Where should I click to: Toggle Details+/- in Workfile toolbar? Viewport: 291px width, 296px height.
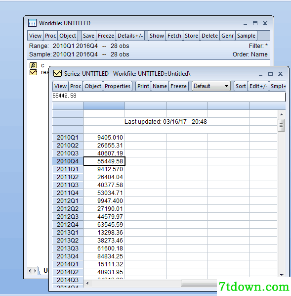tap(130, 36)
